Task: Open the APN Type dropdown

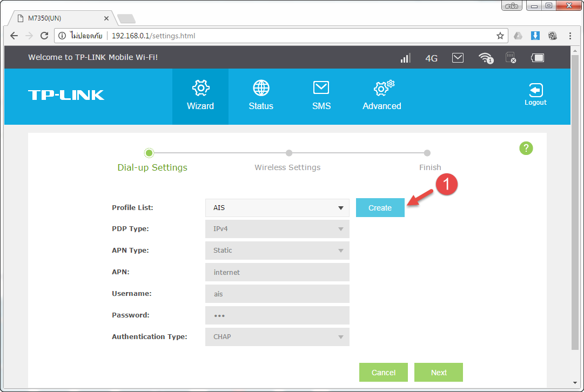Action: pyautogui.click(x=277, y=251)
